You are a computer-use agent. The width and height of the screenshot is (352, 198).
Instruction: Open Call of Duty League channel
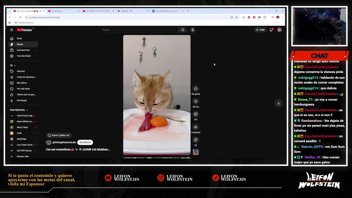click(23, 116)
